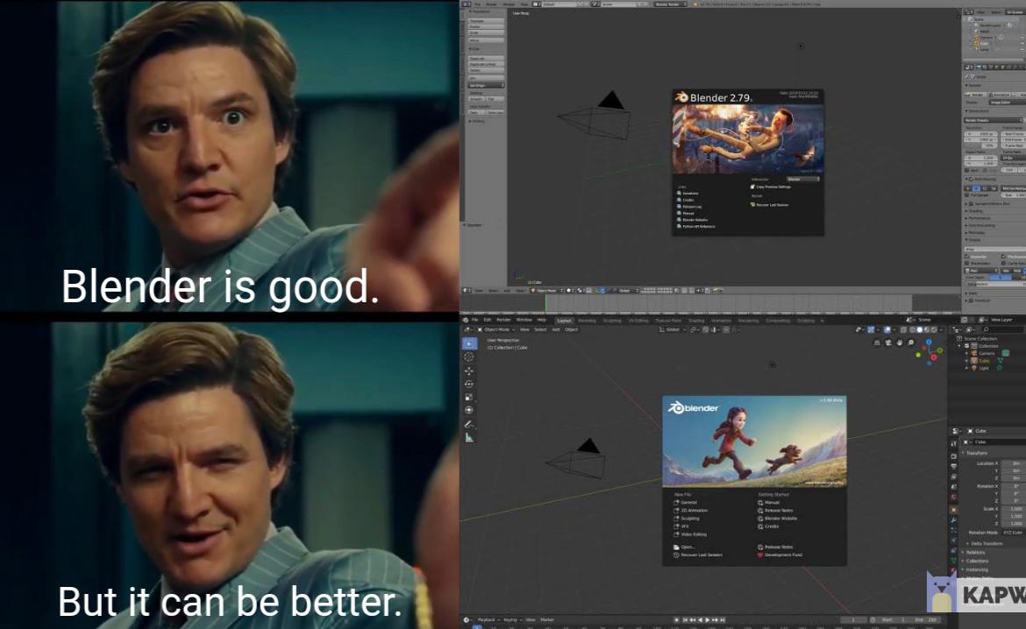
Task: Open the orange Object Properties tab
Action: coord(954,508)
